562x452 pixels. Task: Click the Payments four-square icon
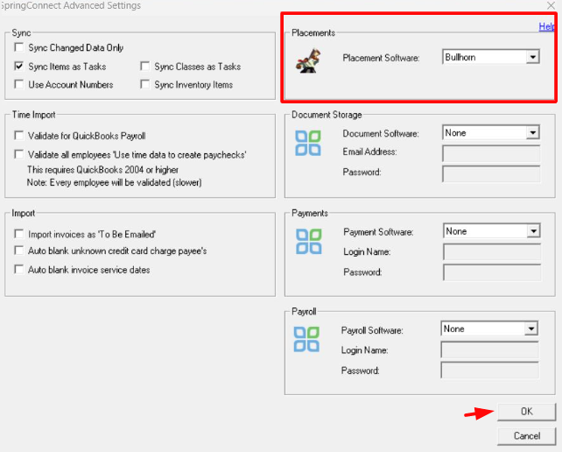(308, 242)
